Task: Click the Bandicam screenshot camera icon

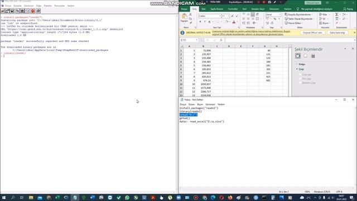Action: (269, 2)
